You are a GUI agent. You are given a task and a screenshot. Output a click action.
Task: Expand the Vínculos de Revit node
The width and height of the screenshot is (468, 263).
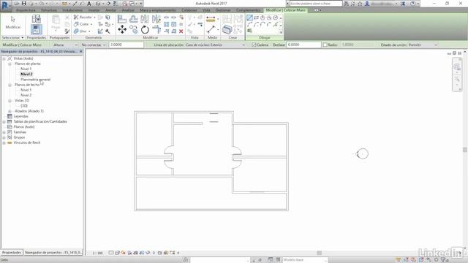pos(4,143)
